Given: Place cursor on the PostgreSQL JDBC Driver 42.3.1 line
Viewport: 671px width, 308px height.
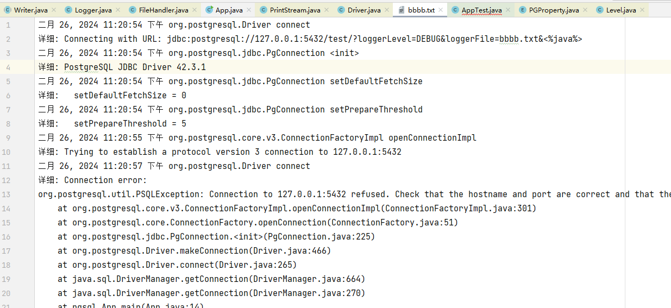Looking at the screenshot, I should (x=135, y=67).
